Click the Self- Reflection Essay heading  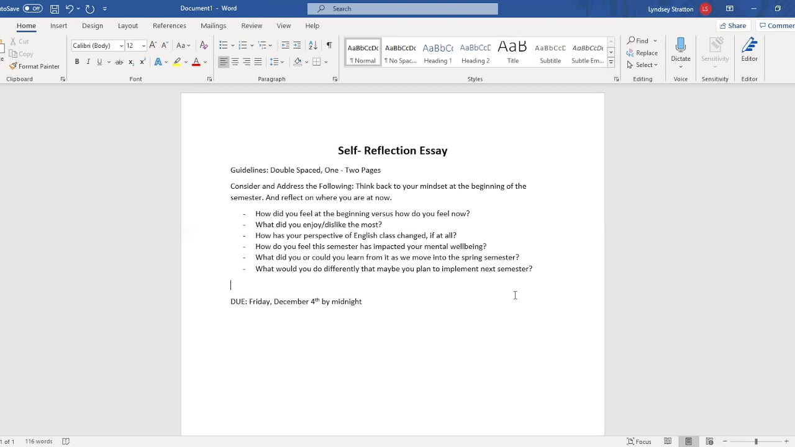tap(393, 151)
